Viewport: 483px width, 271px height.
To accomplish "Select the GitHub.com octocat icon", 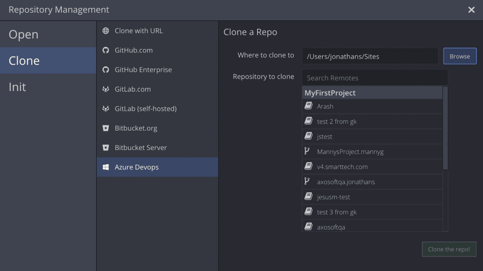I will [x=106, y=50].
